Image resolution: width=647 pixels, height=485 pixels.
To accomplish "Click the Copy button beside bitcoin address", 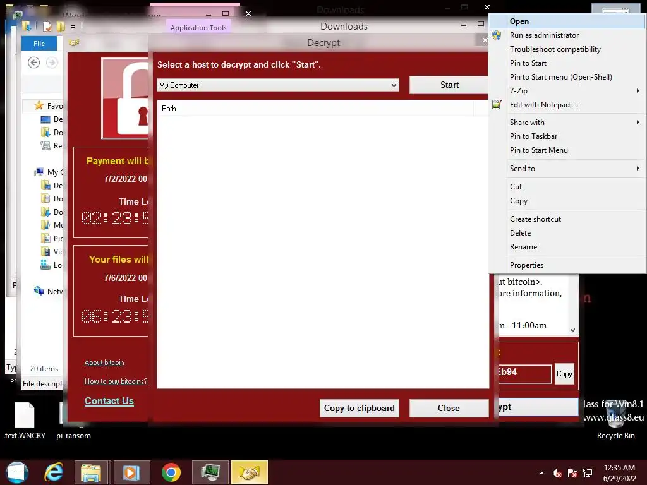I will pos(564,374).
